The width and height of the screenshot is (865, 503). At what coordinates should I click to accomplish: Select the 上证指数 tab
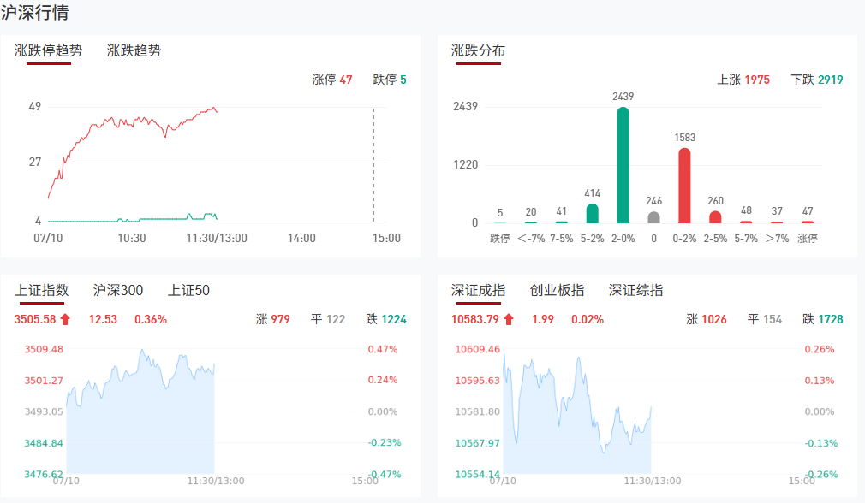42,291
